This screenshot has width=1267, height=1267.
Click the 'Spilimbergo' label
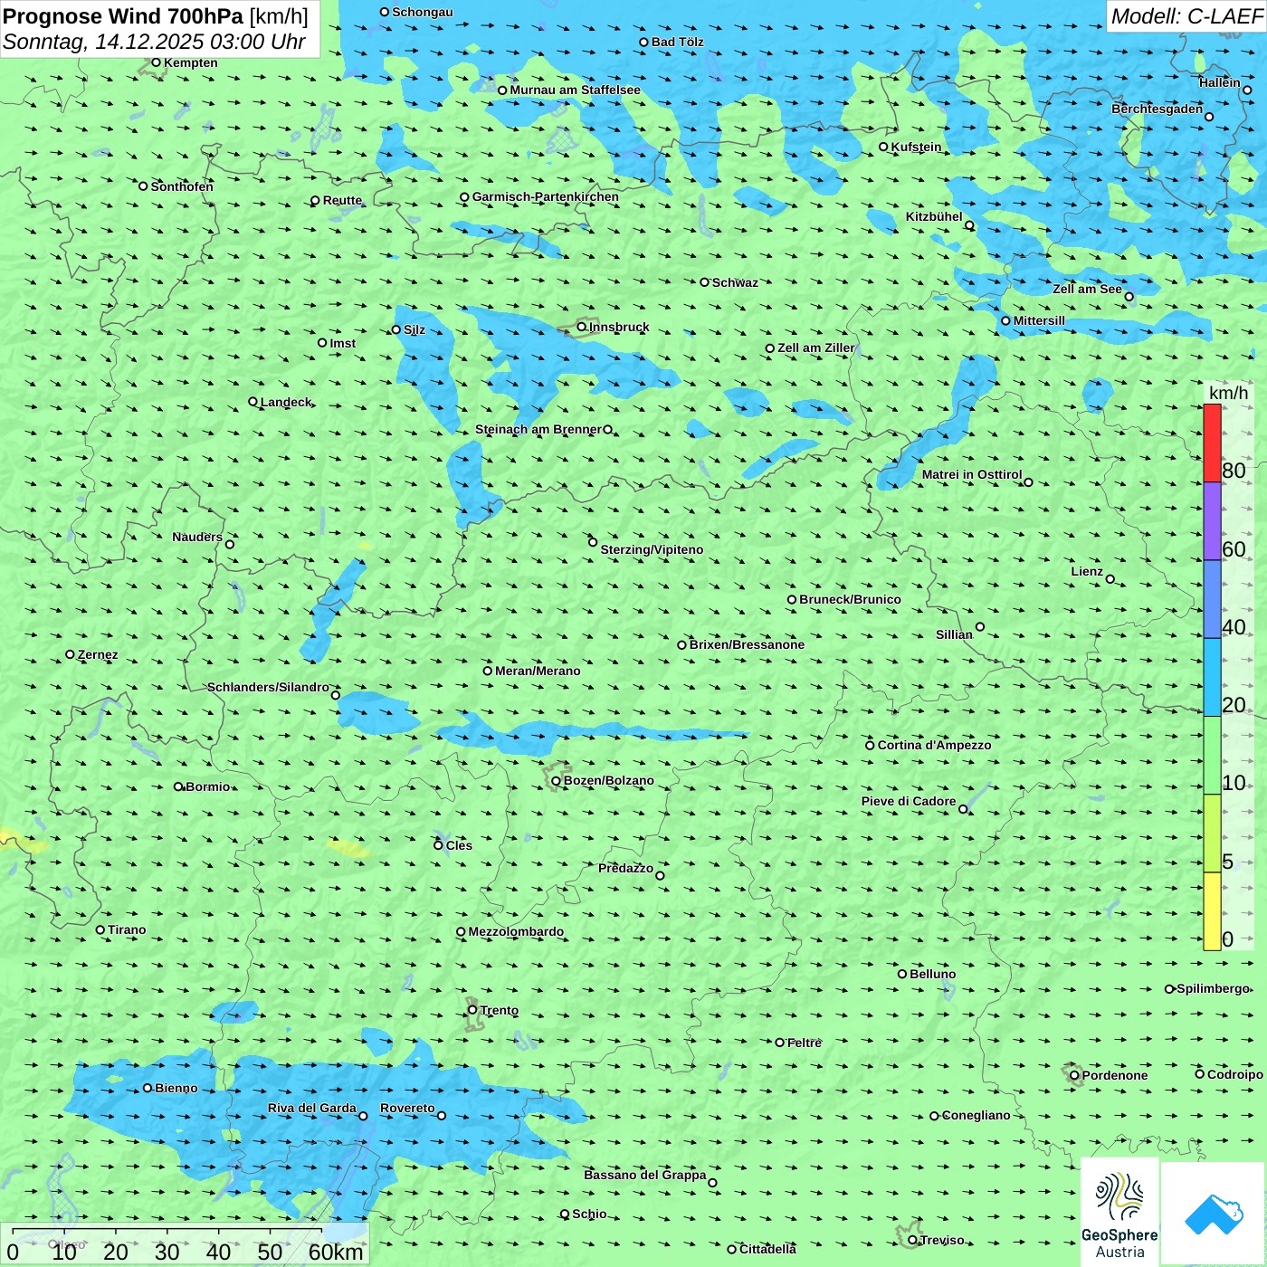point(1213,988)
